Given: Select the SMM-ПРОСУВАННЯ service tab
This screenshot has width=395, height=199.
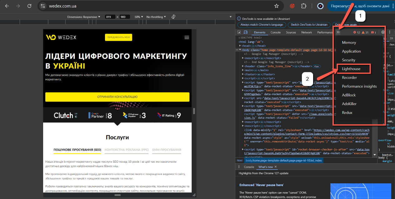Looking at the screenshot, I should point(167,150).
